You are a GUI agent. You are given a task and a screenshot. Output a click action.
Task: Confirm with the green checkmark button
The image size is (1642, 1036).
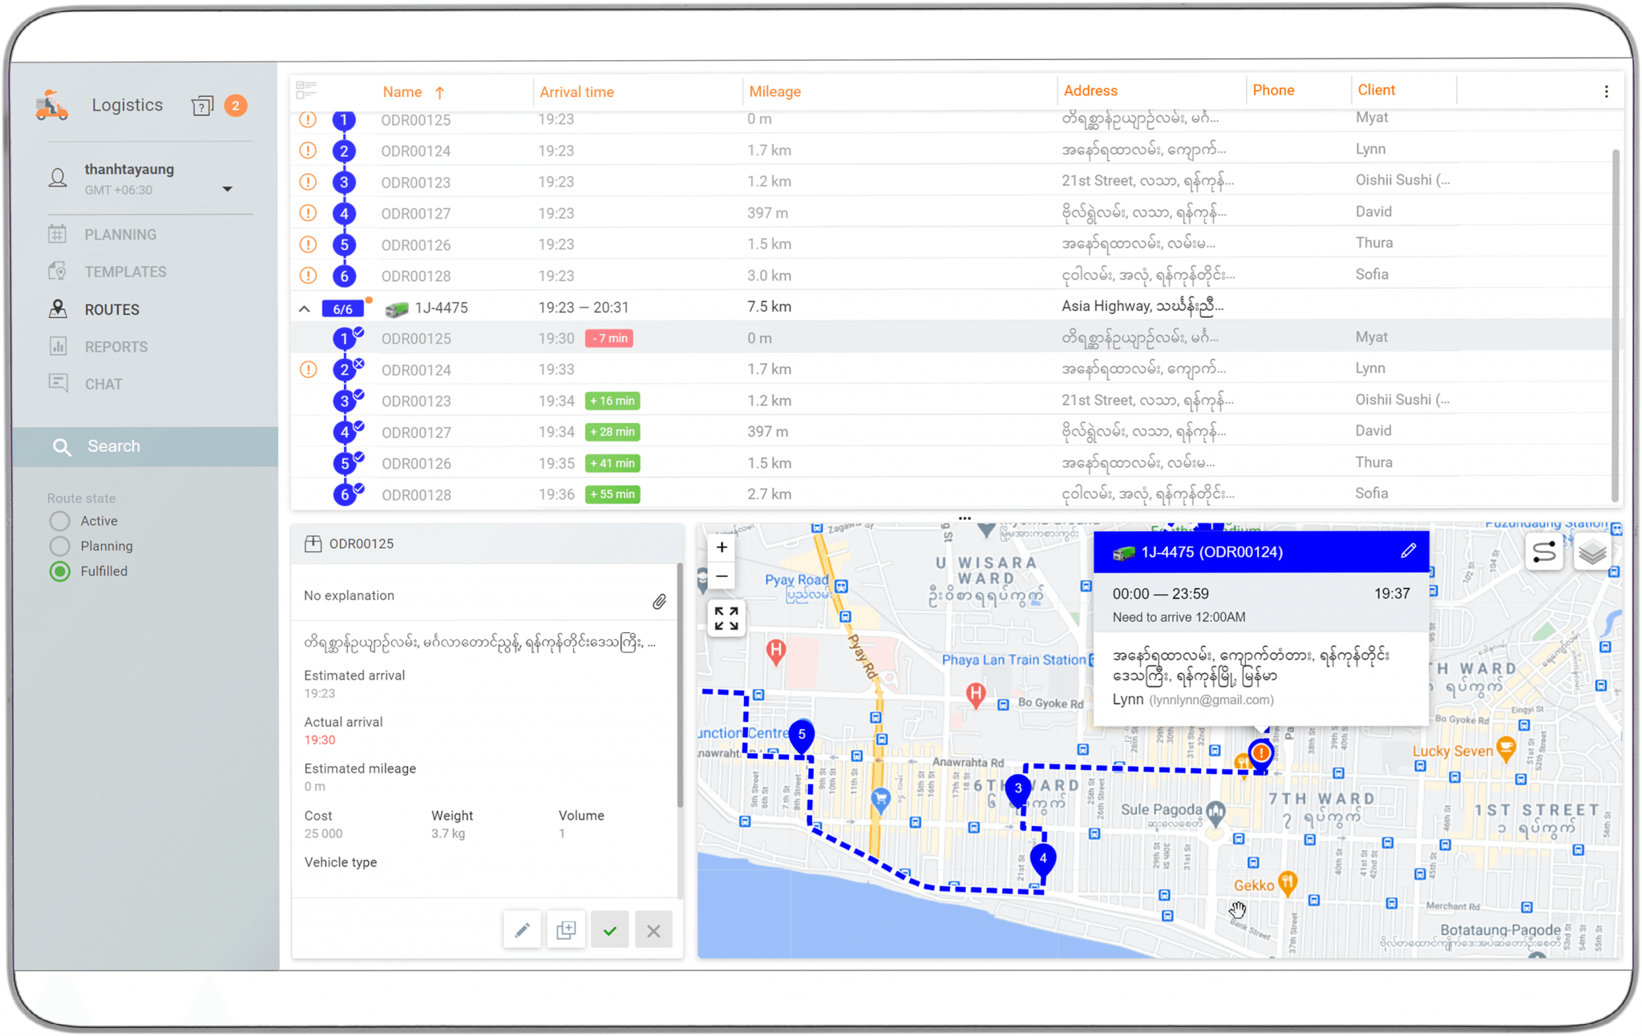coord(609,929)
